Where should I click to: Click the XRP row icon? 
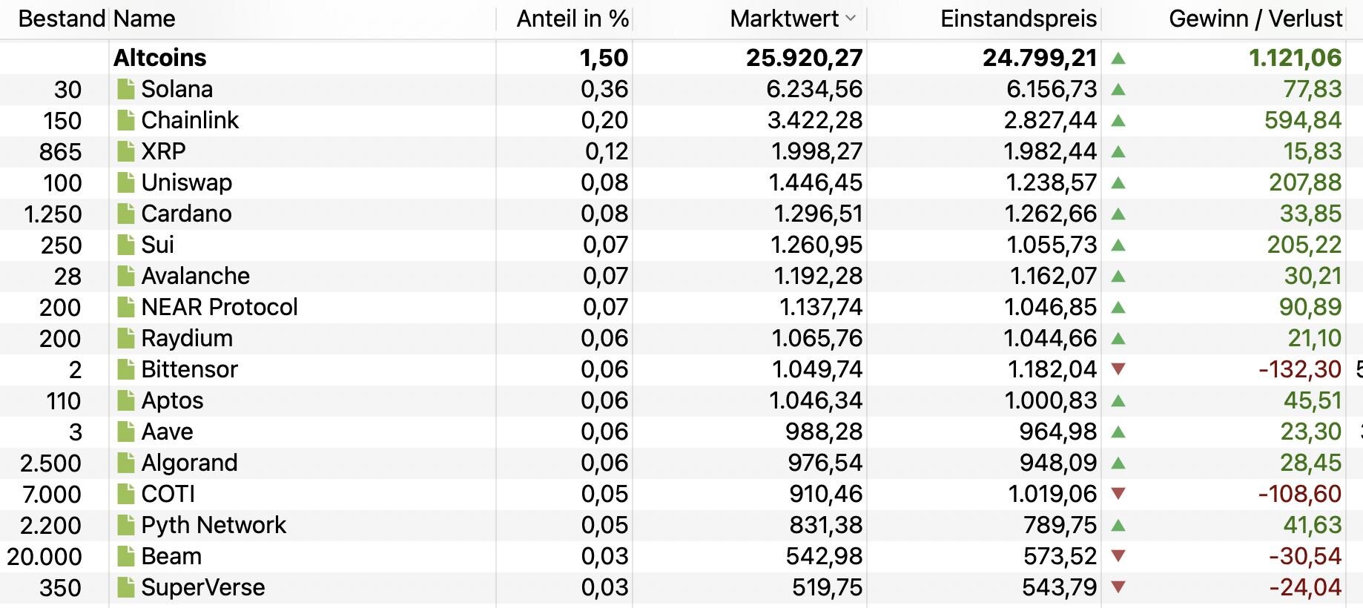126,151
